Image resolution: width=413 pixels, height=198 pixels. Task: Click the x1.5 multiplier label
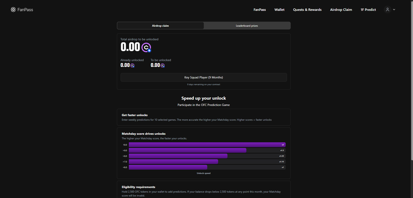pos(282,150)
